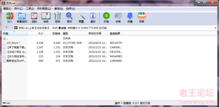Click the DS_STORE 文件 type cell
Image resolution: width=219 pixels, height=107 pixels.
72,43
